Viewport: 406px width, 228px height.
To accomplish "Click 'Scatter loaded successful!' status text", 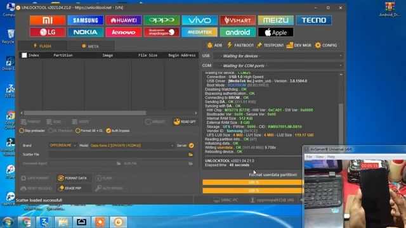I will pyautogui.click(x=39, y=200).
